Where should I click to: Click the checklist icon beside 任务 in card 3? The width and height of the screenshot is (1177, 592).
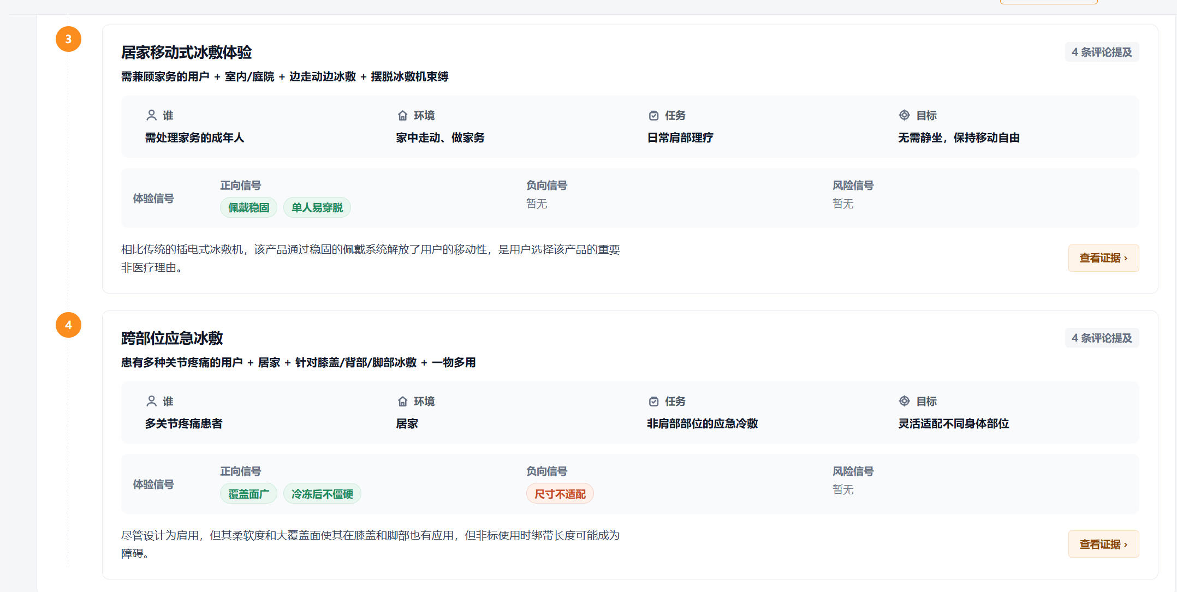653,115
